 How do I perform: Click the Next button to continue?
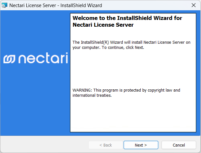tap(141, 145)
